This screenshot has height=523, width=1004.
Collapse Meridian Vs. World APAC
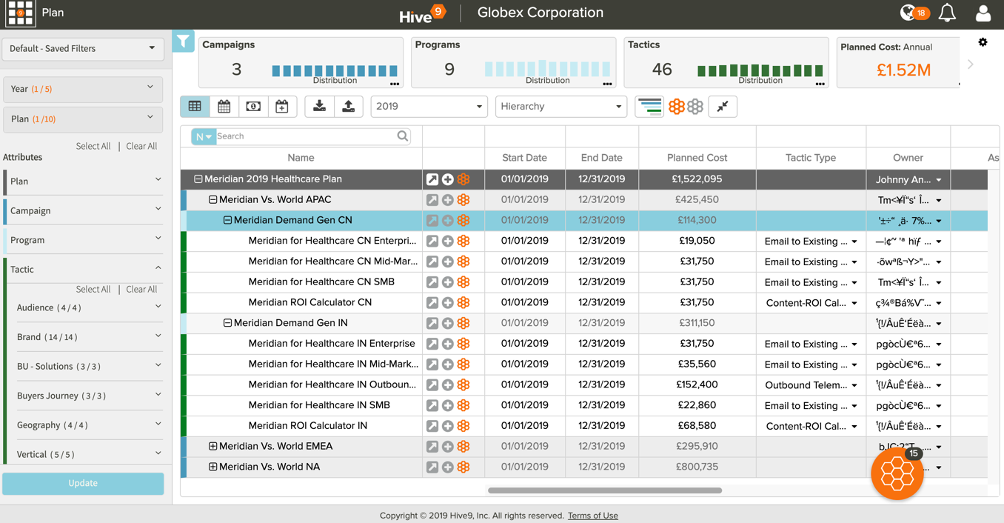(x=212, y=200)
